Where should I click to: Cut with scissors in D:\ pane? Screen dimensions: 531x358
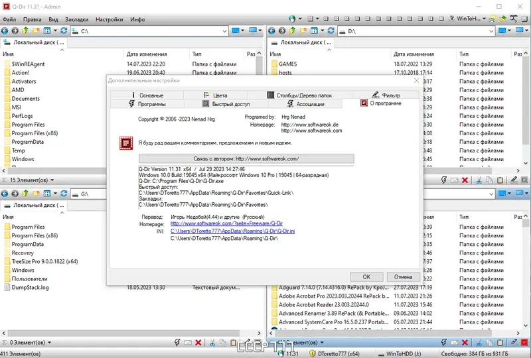479,180
